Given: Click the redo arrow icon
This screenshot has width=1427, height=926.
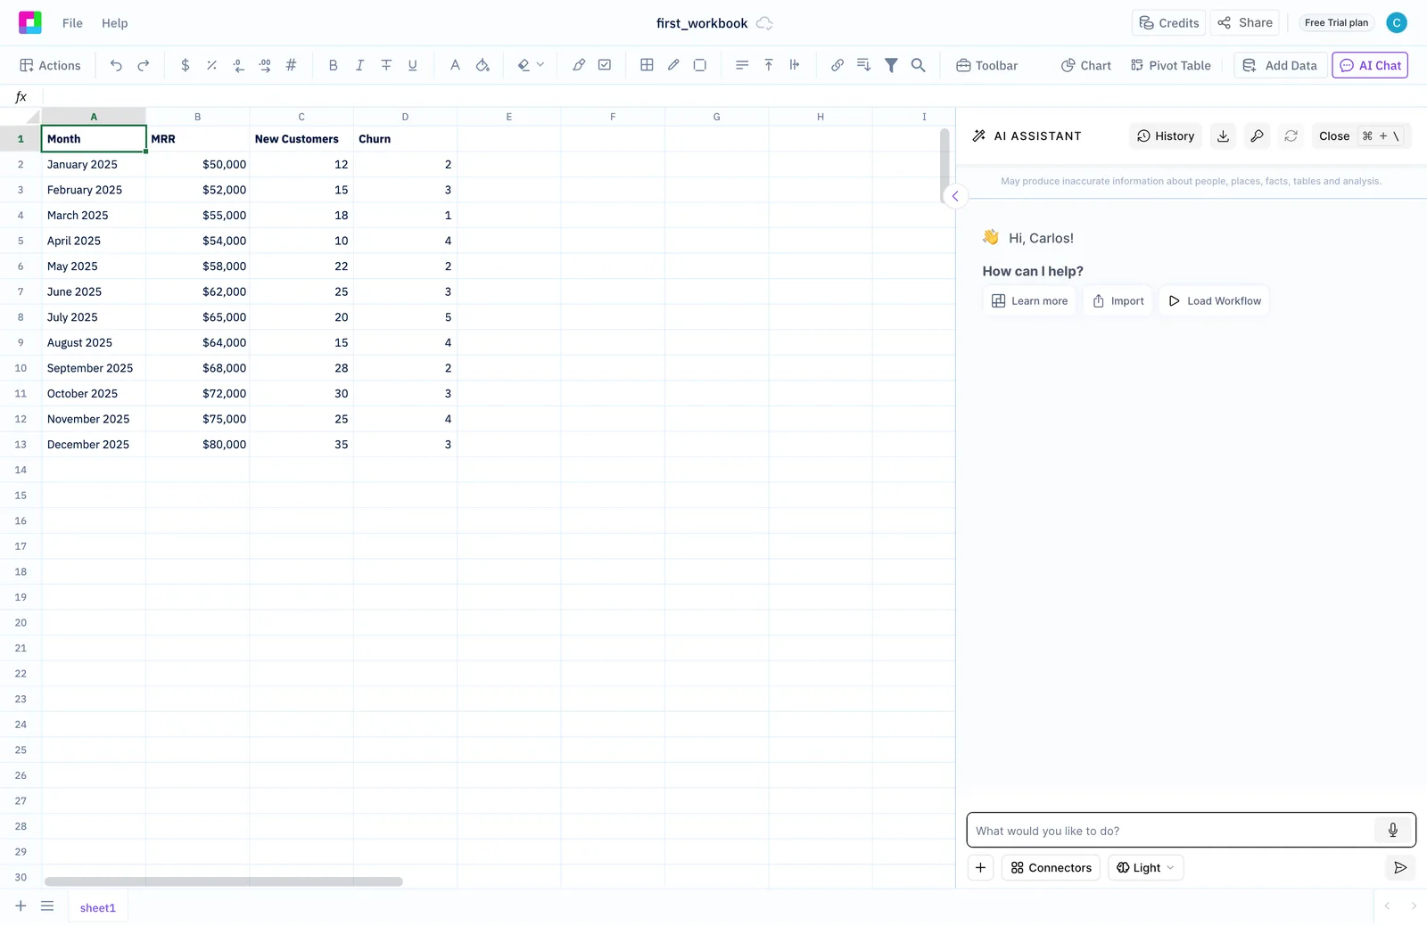Looking at the screenshot, I should click(143, 65).
